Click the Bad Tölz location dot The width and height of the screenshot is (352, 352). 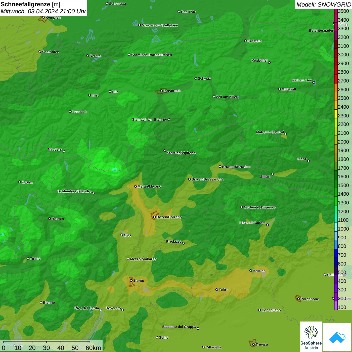(x=179, y=12)
